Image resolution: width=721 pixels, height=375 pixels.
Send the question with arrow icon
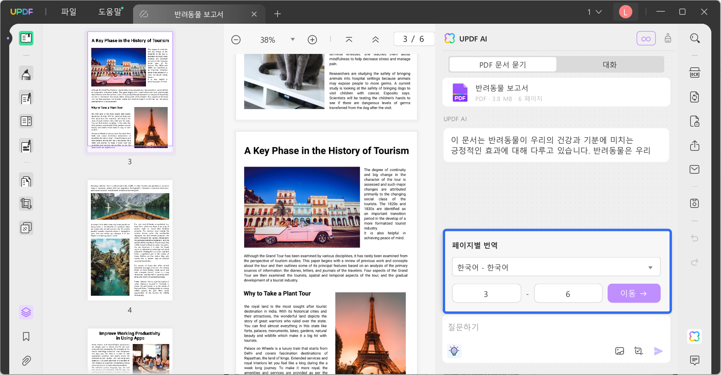click(x=658, y=351)
